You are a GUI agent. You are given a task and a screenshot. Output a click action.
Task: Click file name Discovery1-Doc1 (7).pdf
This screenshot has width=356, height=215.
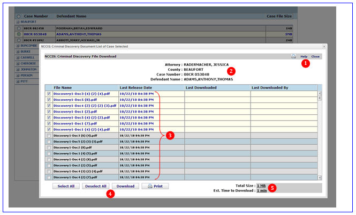tap(75, 124)
